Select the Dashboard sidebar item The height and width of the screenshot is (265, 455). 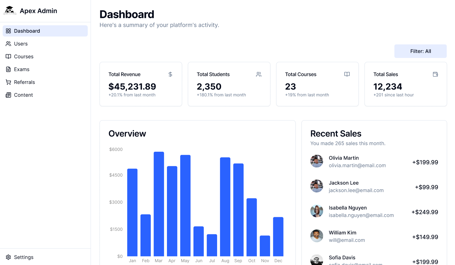(x=45, y=31)
